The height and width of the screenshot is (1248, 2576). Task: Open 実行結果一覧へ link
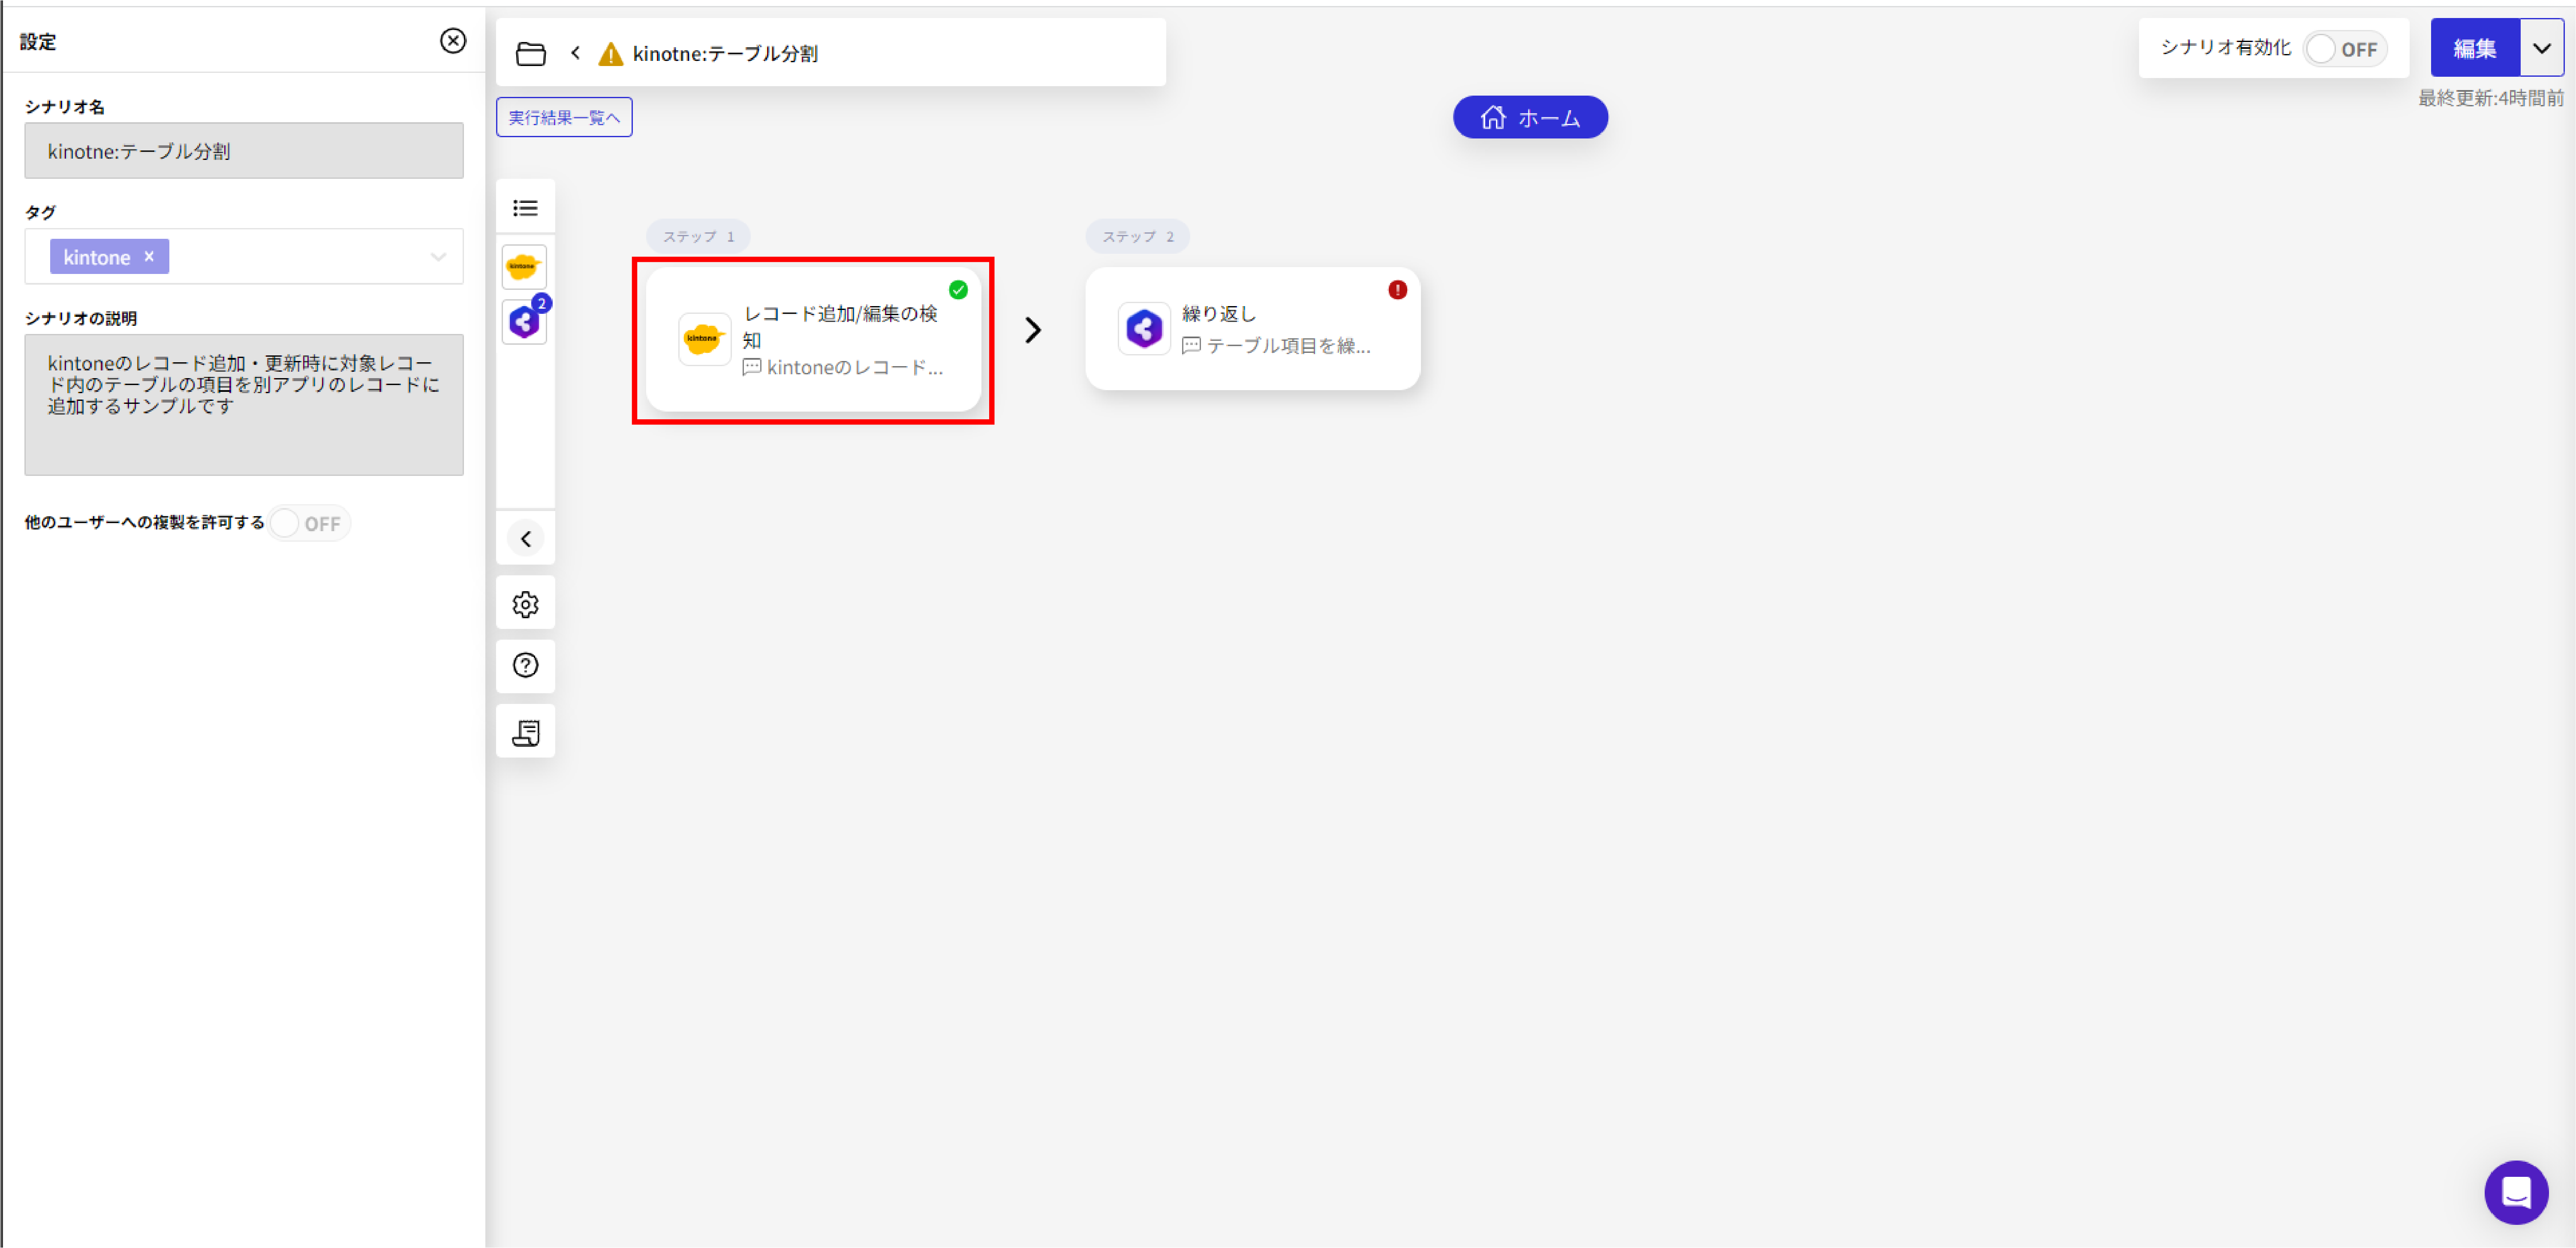point(564,117)
